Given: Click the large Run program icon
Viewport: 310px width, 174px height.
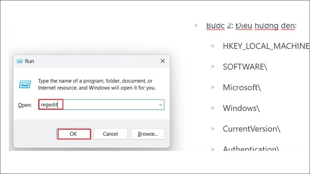Looking at the screenshot, I should pos(25,85).
